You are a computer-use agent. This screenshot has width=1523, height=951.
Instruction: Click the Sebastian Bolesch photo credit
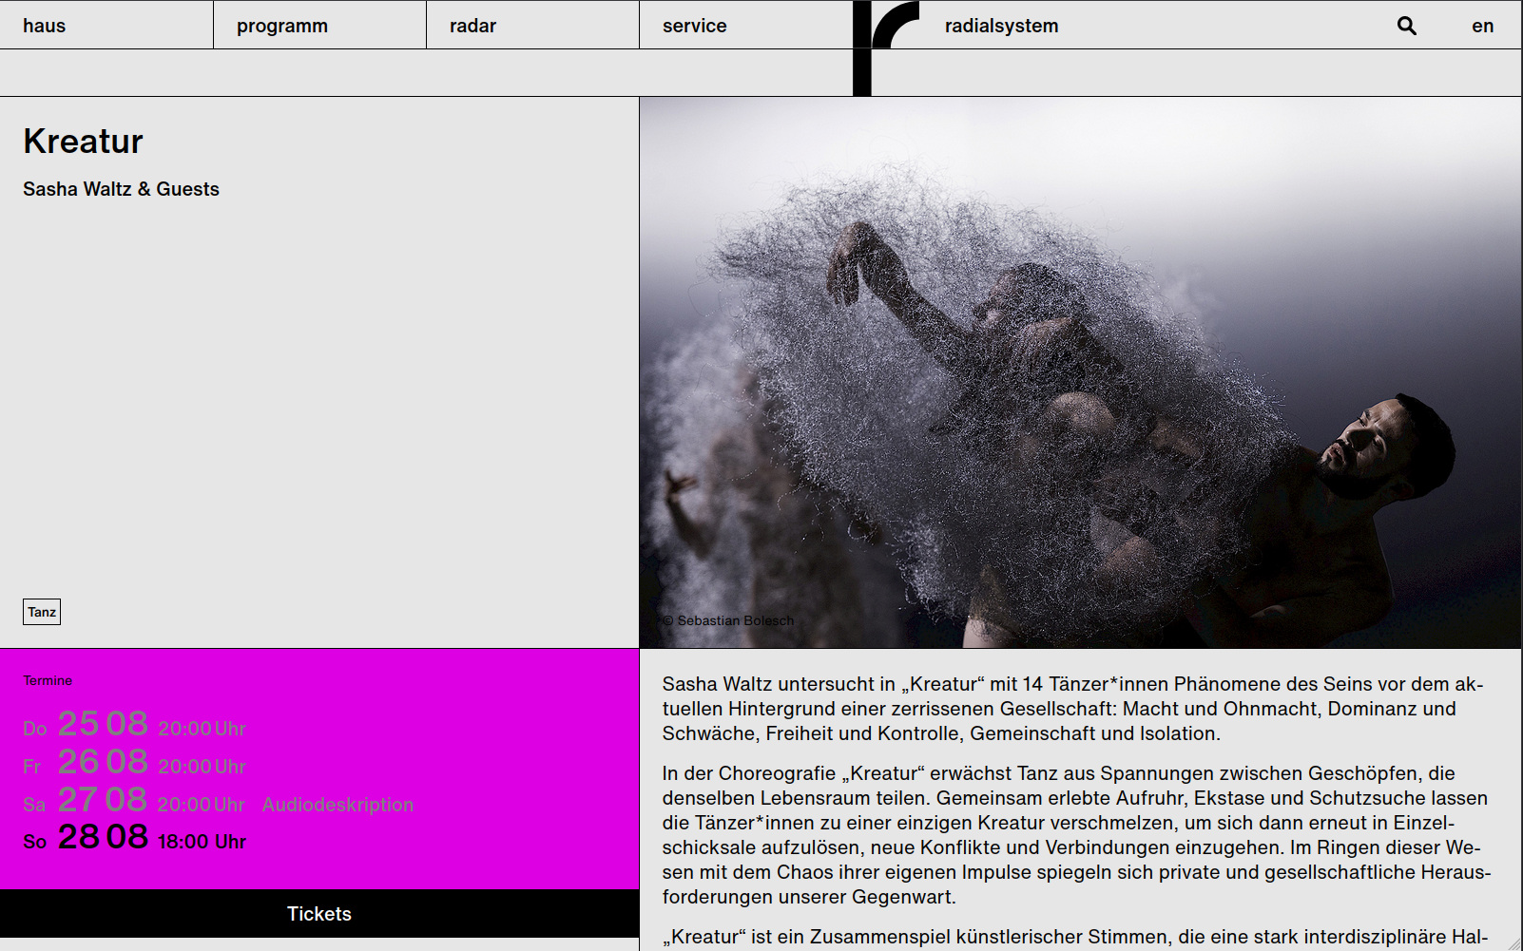tap(728, 620)
